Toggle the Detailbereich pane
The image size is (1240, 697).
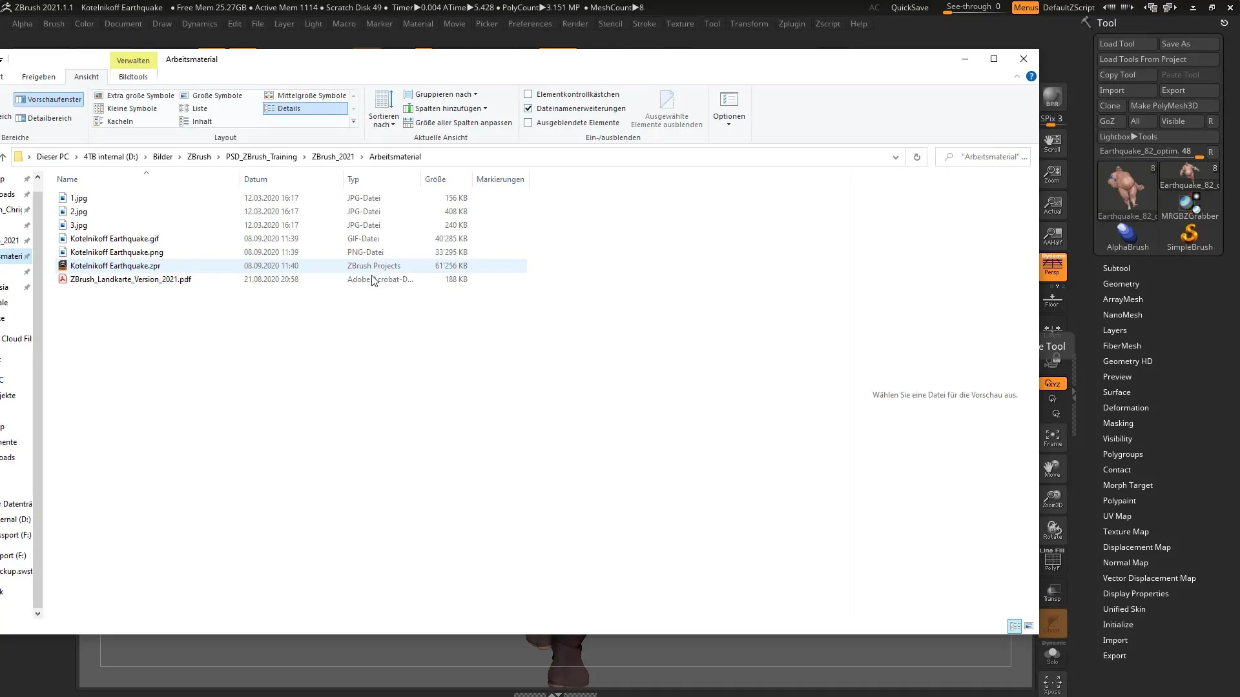pyautogui.click(x=43, y=118)
